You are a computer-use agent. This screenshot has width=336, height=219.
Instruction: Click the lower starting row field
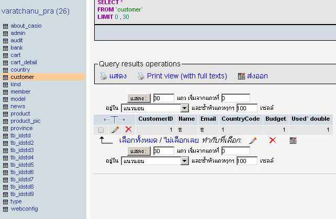[x=236, y=151]
